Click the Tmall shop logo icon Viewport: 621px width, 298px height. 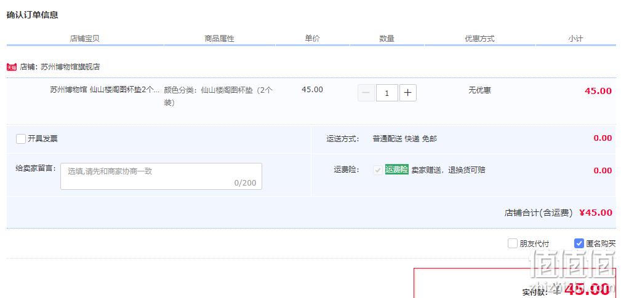(x=12, y=67)
